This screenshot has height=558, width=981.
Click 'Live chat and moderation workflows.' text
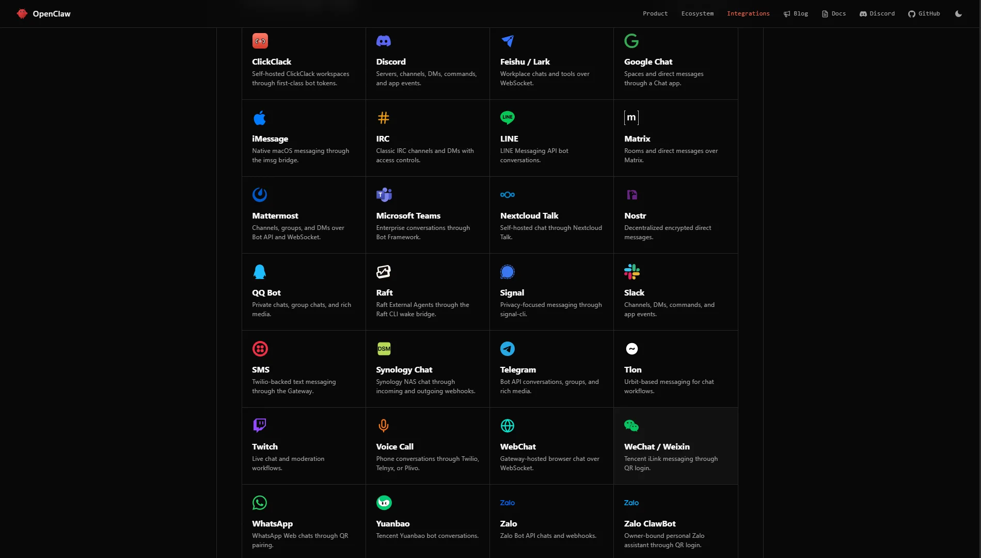click(288, 463)
